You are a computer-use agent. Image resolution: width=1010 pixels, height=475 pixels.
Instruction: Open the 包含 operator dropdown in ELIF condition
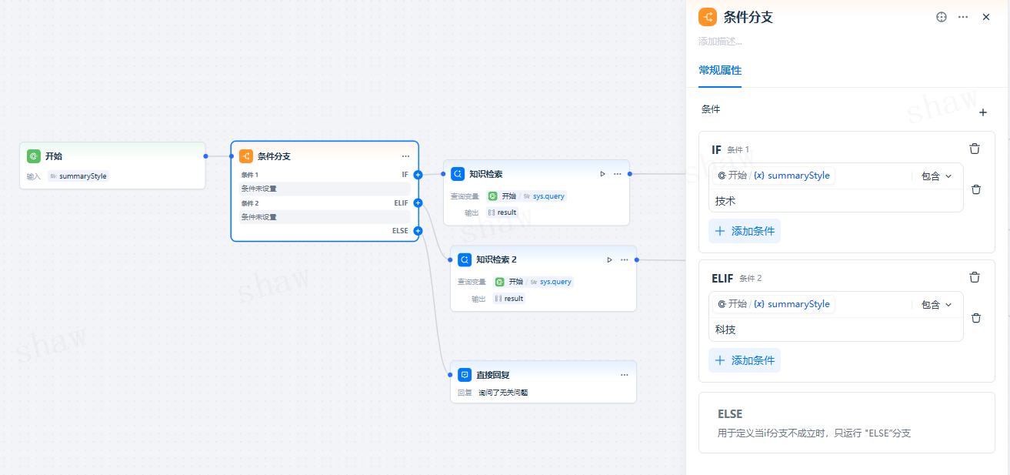[x=936, y=305]
